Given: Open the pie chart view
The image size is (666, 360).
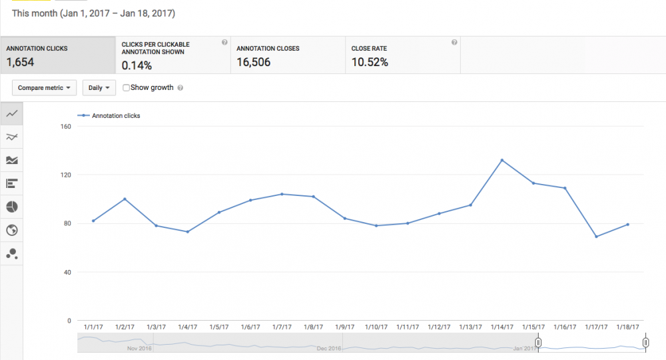Looking at the screenshot, I should 11,207.
